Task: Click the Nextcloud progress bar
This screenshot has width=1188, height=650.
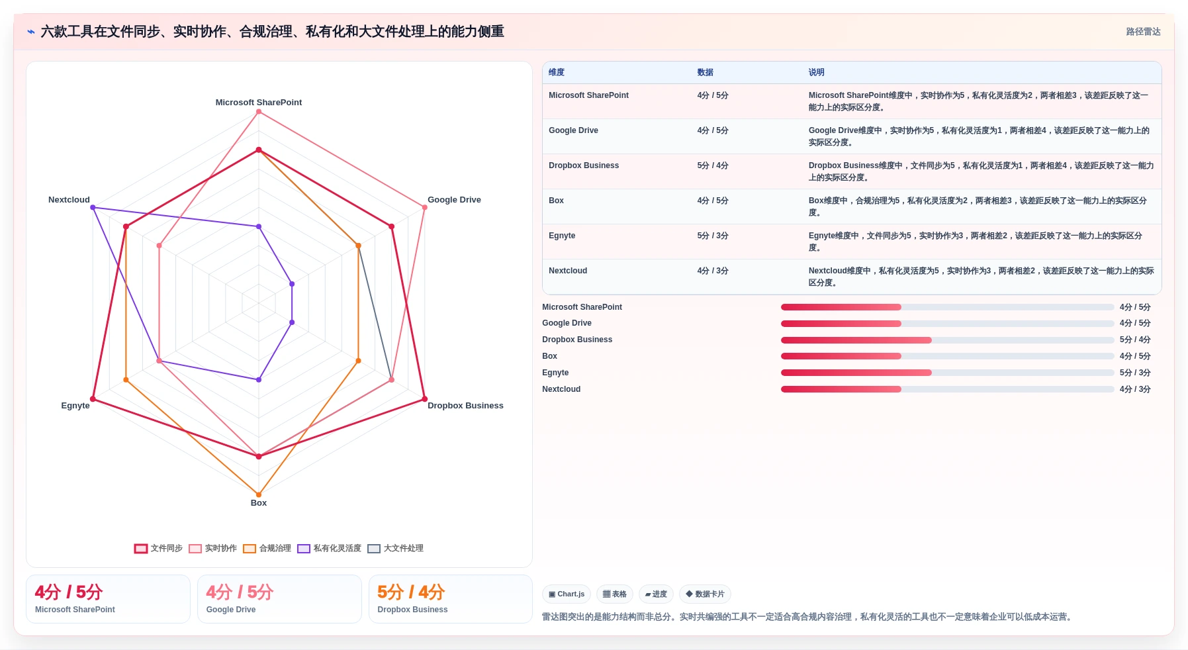Action: tap(947, 389)
